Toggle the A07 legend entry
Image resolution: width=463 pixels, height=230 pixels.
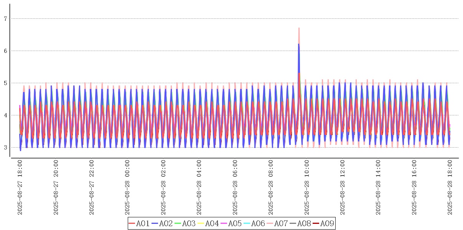pos(277,223)
